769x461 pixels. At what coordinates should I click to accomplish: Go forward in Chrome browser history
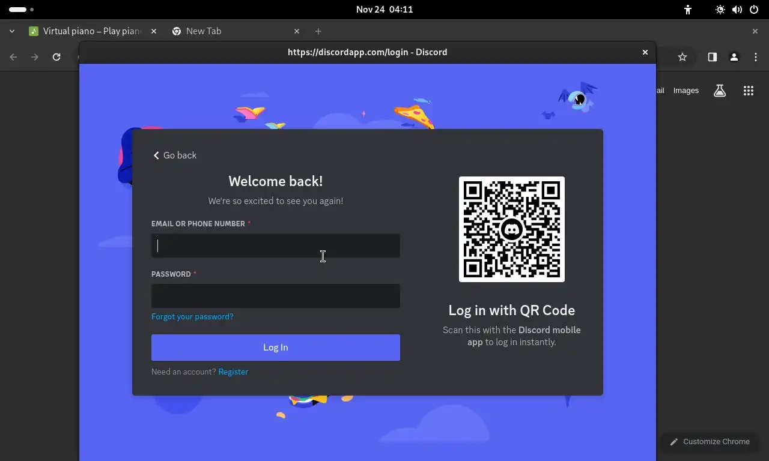[35, 57]
